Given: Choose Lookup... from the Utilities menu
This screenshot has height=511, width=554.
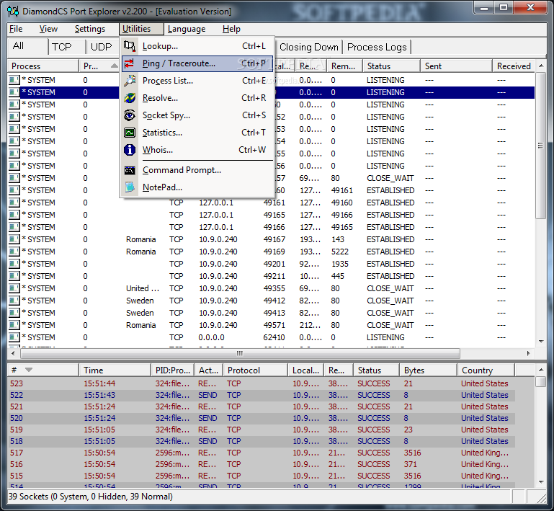Looking at the screenshot, I should pyautogui.click(x=197, y=46).
